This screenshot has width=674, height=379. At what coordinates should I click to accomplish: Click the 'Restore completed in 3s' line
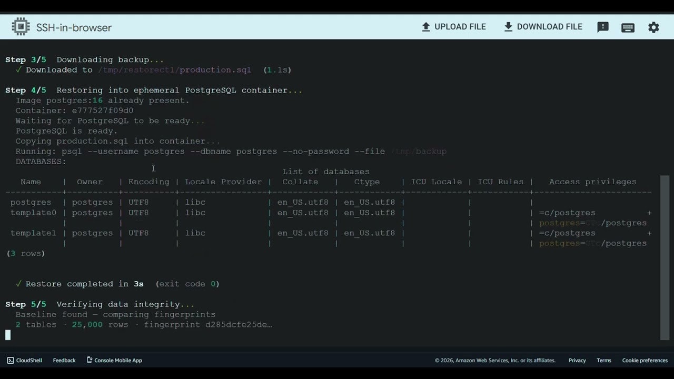(x=117, y=284)
